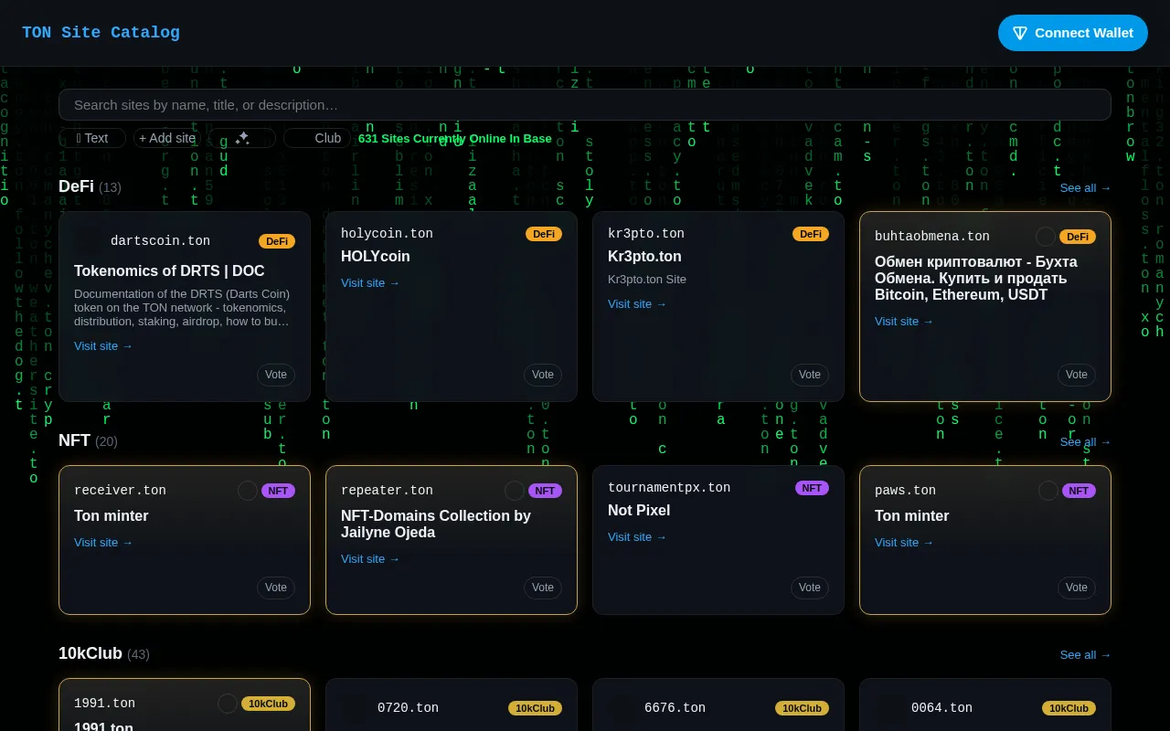Open the TON Site Catalog home link
The width and height of the screenshot is (1170, 731).
(101, 33)
